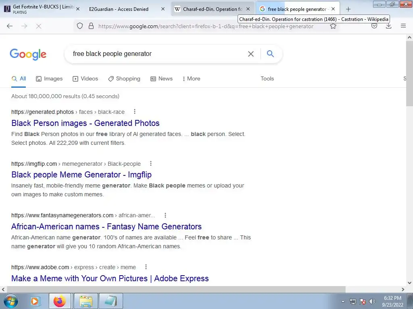
Task: Open Black Person images - Generated Photos
Action: [86, 123]
